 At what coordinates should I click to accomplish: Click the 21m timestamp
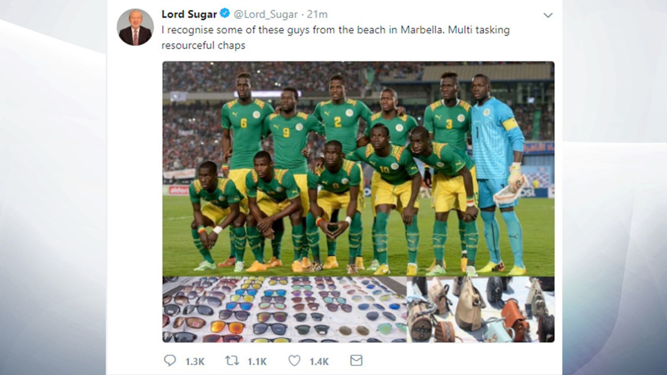point(317,14)
